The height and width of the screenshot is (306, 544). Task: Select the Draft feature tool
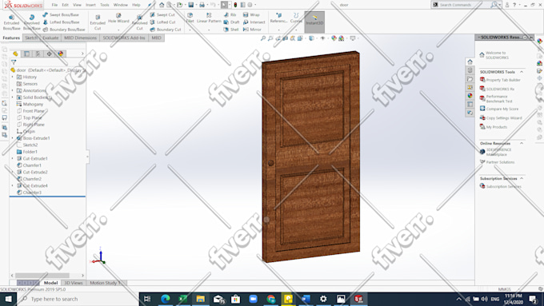[x=231, y=22]
